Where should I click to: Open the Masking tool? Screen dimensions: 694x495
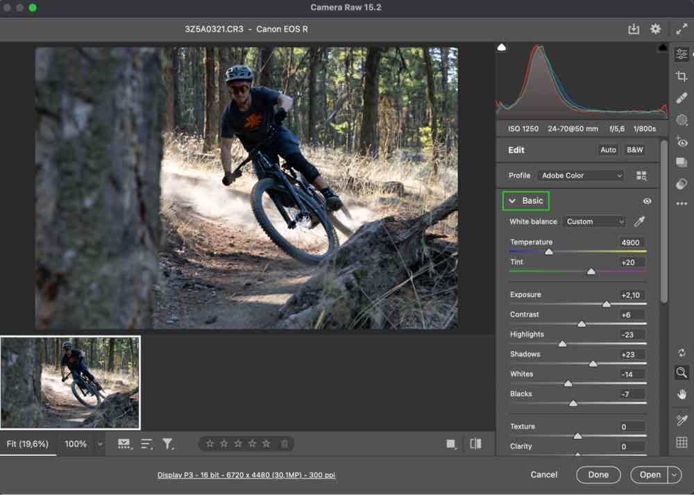pos(682,120)
